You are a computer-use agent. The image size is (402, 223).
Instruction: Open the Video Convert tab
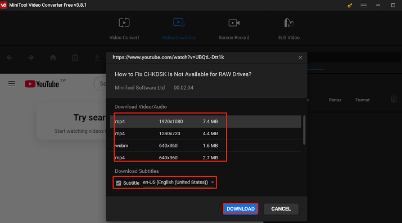(124, 29)
